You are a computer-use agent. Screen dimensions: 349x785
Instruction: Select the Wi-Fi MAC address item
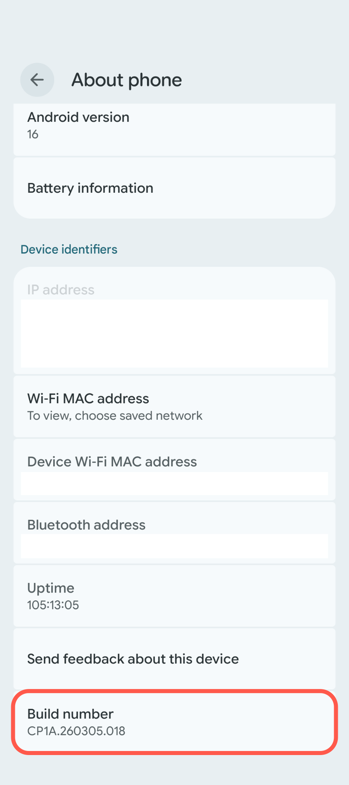point(174,407)
